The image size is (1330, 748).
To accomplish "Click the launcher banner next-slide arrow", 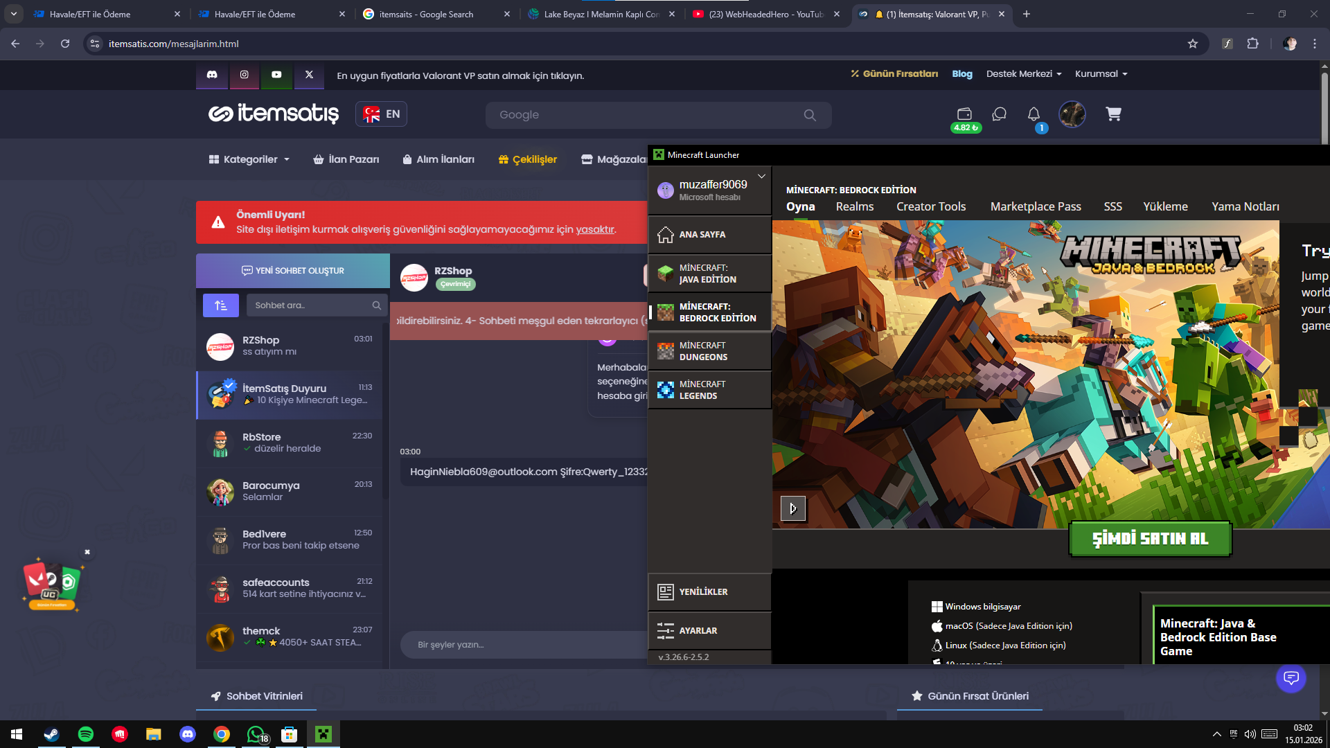I will tap(793, 509).
